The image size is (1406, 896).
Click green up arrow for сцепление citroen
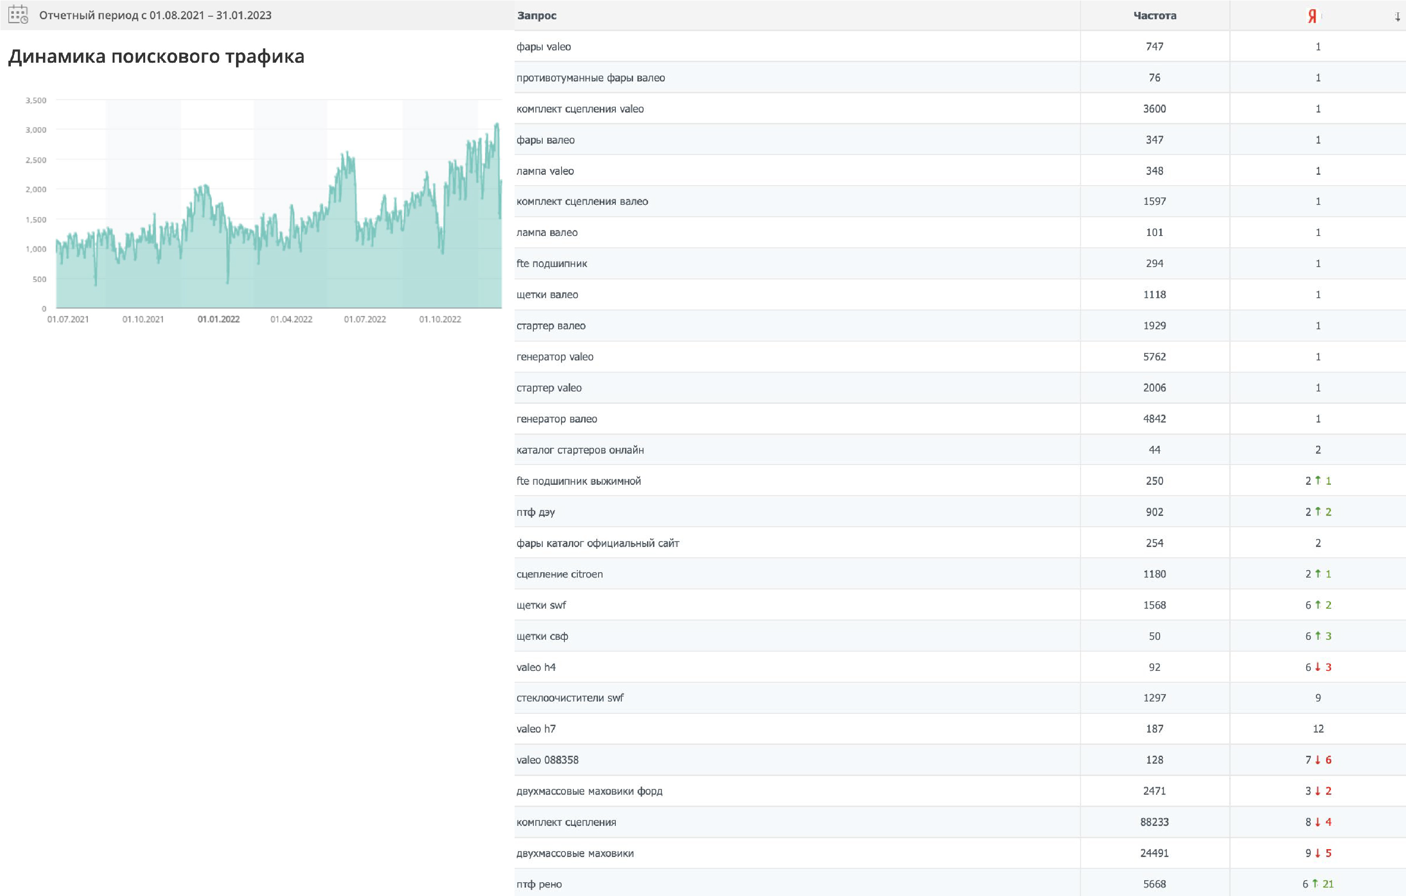pos(1318,573)
